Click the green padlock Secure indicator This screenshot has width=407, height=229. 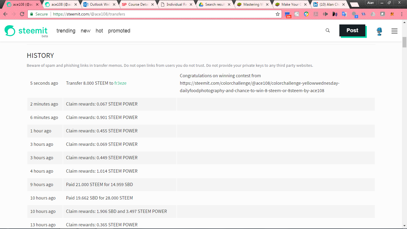39,14
